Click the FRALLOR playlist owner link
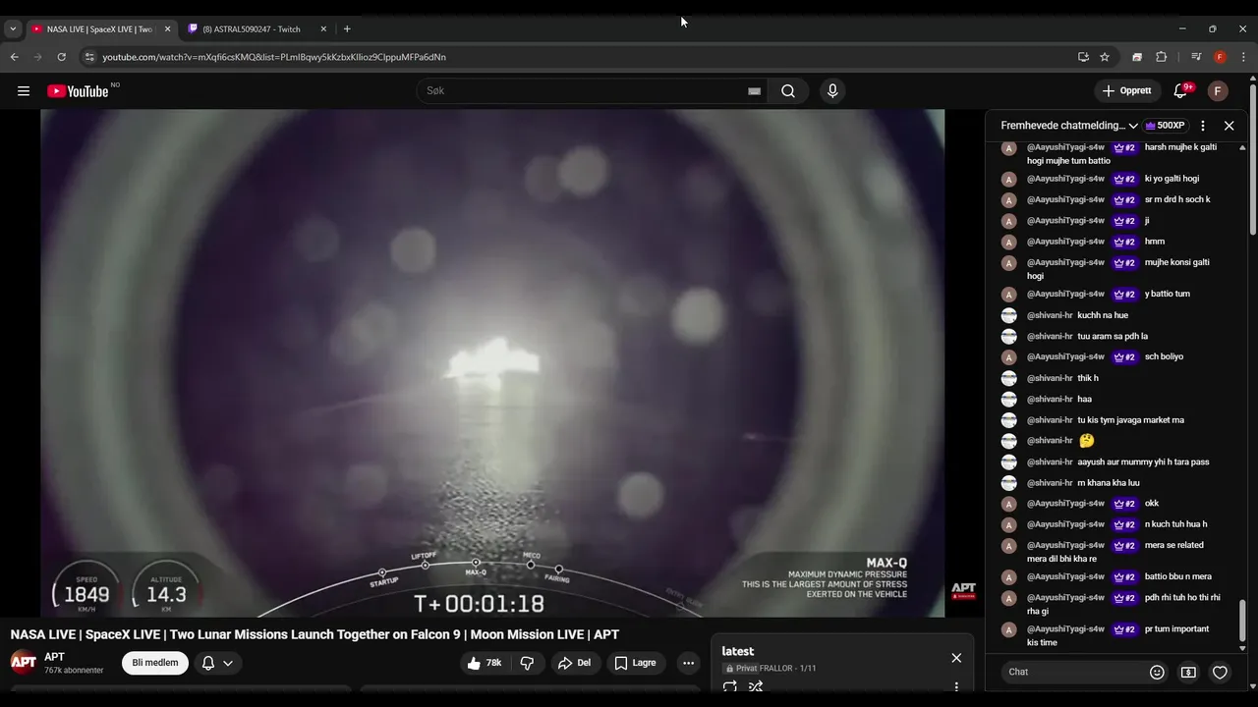This screenshot has height=707, width=1258. (x=776, y=669)
